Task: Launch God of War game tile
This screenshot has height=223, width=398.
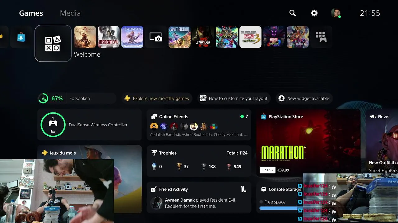Action: coord(85,37)
